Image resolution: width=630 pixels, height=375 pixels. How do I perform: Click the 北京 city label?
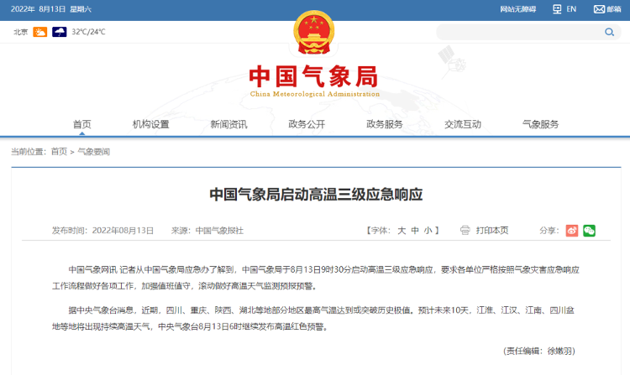[x=20, y=32]
